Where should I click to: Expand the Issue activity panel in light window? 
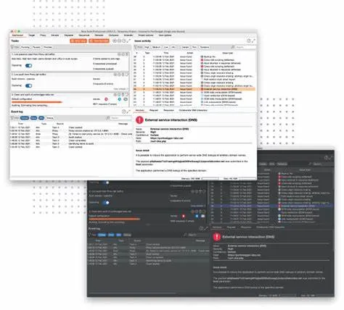(x=253, y=41)
